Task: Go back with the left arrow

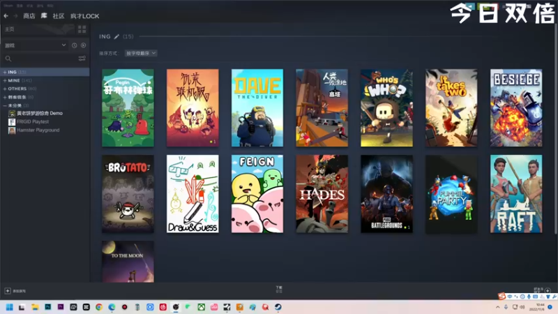Action: point(6,16)
